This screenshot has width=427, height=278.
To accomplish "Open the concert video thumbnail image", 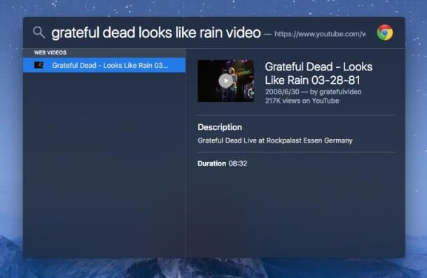I will pyautogui.click(x=226, y=81).
